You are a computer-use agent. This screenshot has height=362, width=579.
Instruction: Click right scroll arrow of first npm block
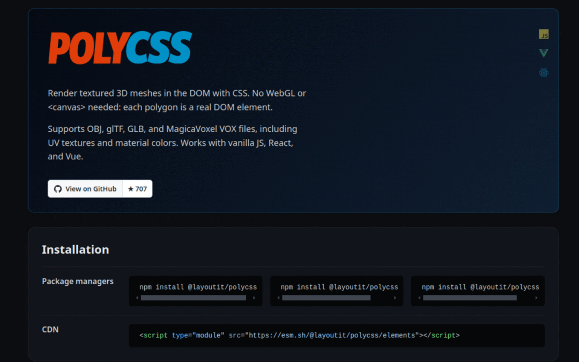[x=254, y=298]
